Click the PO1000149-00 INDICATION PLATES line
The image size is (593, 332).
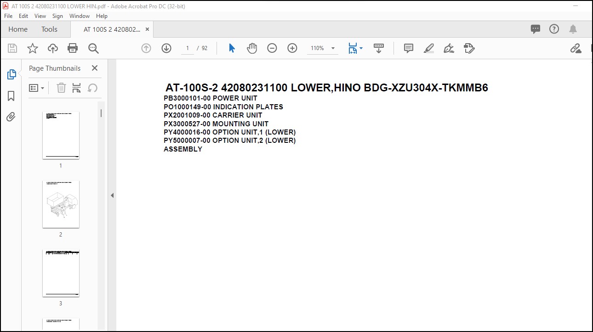pyautogui.click(x=223, y=107)
